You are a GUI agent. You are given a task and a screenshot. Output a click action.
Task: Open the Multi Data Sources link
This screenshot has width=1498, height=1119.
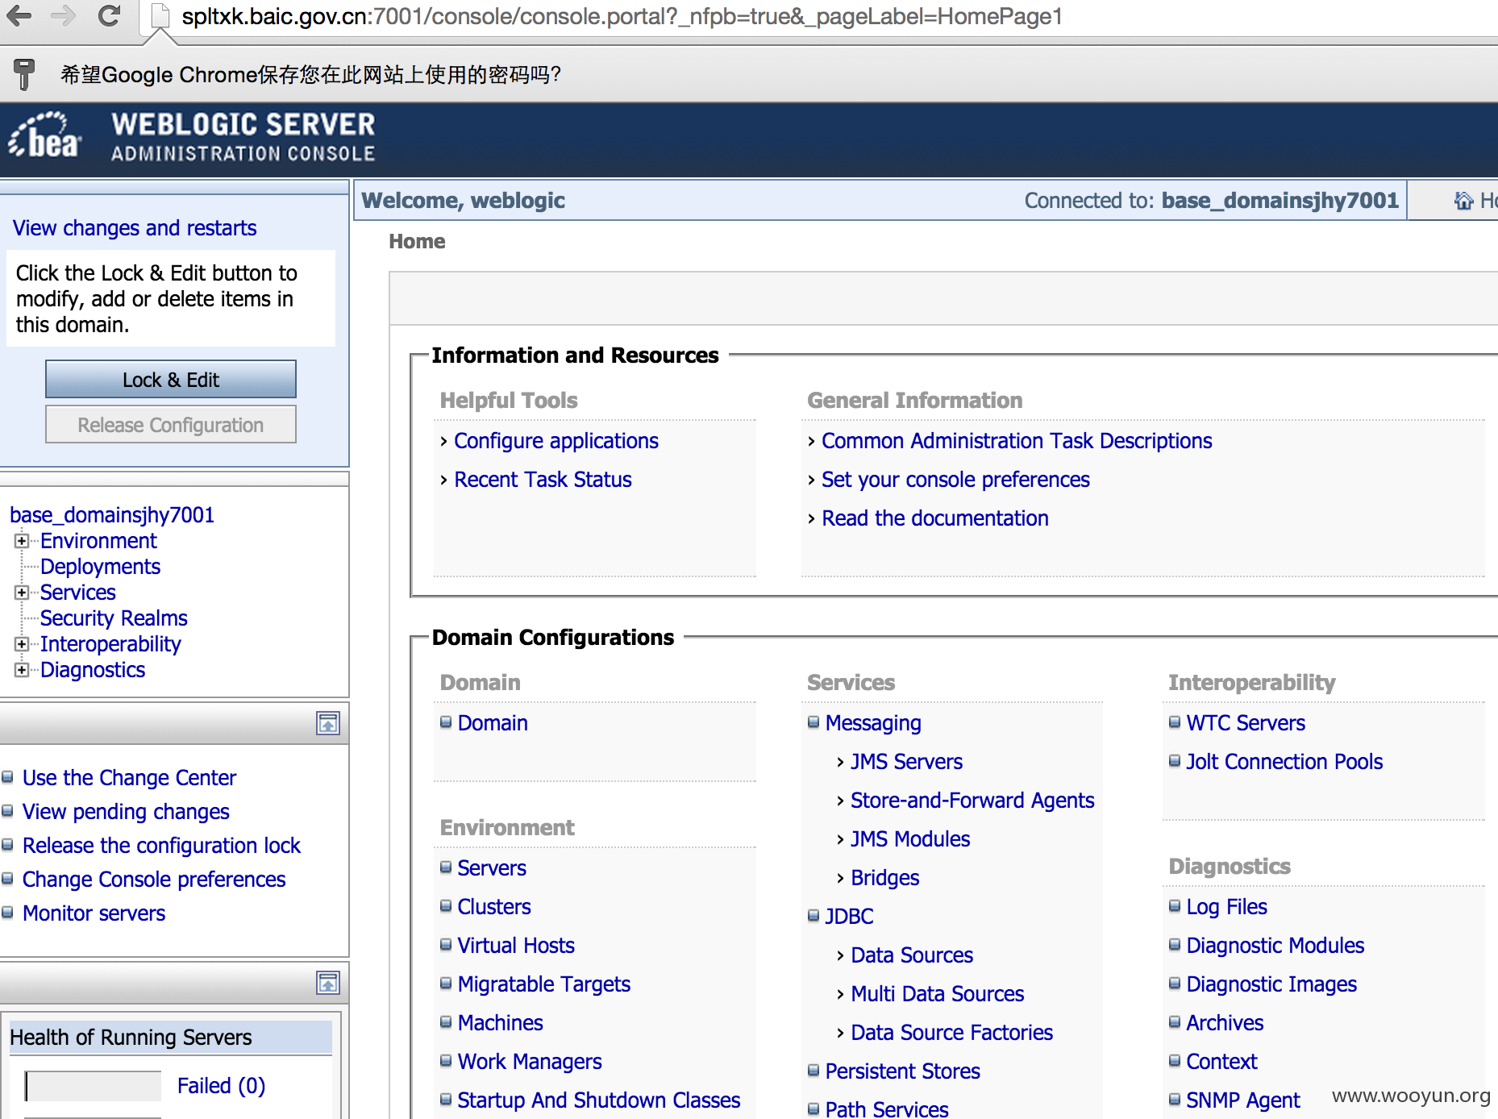tap(938, 994)
